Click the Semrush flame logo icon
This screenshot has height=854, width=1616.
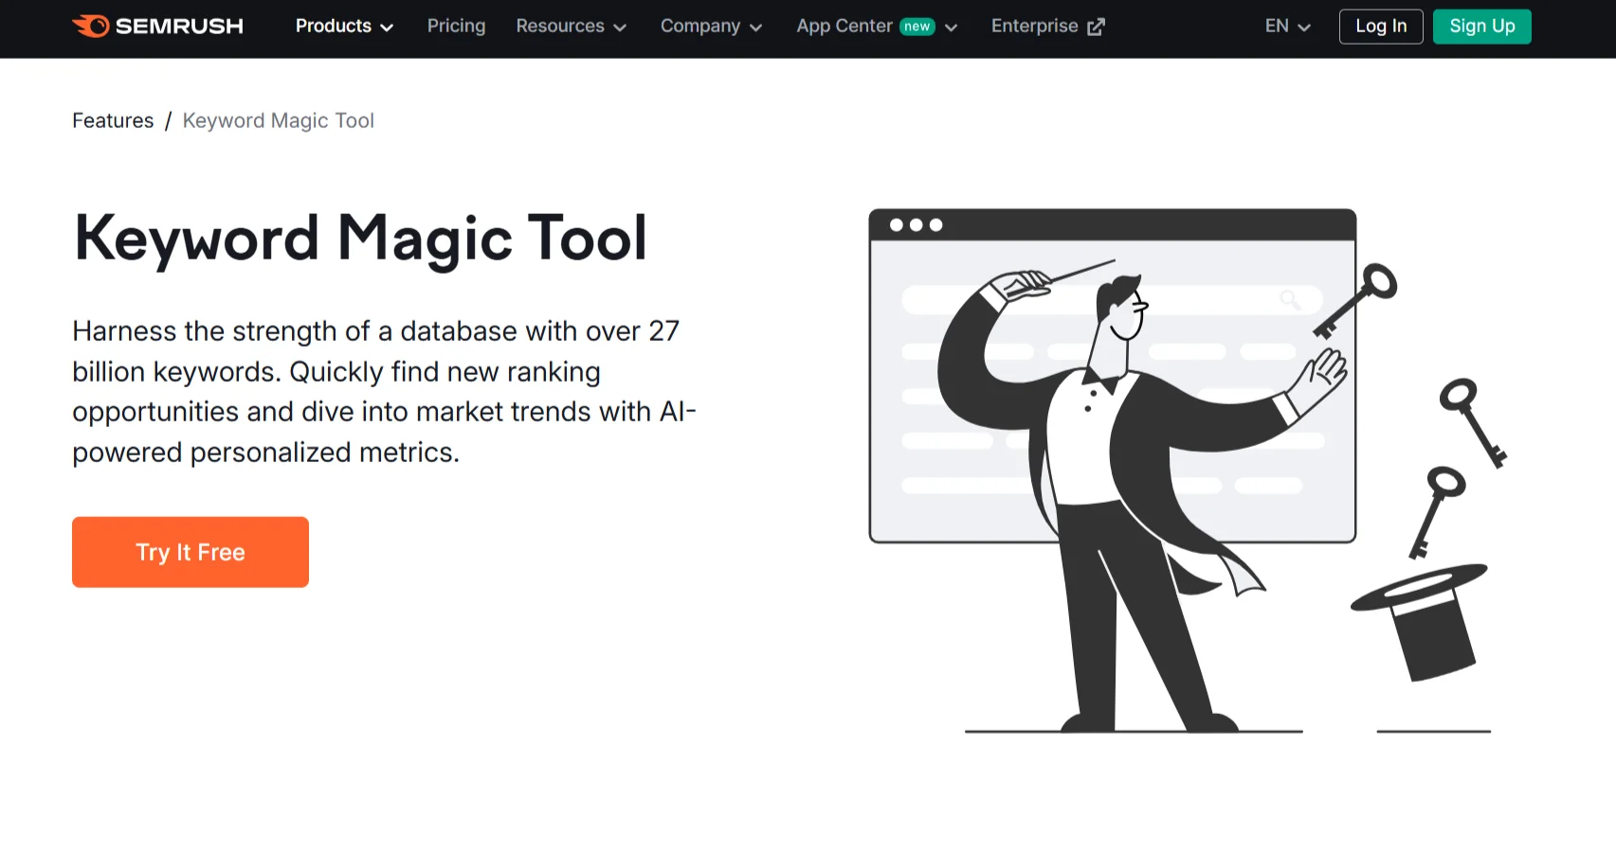pos(91,26)
